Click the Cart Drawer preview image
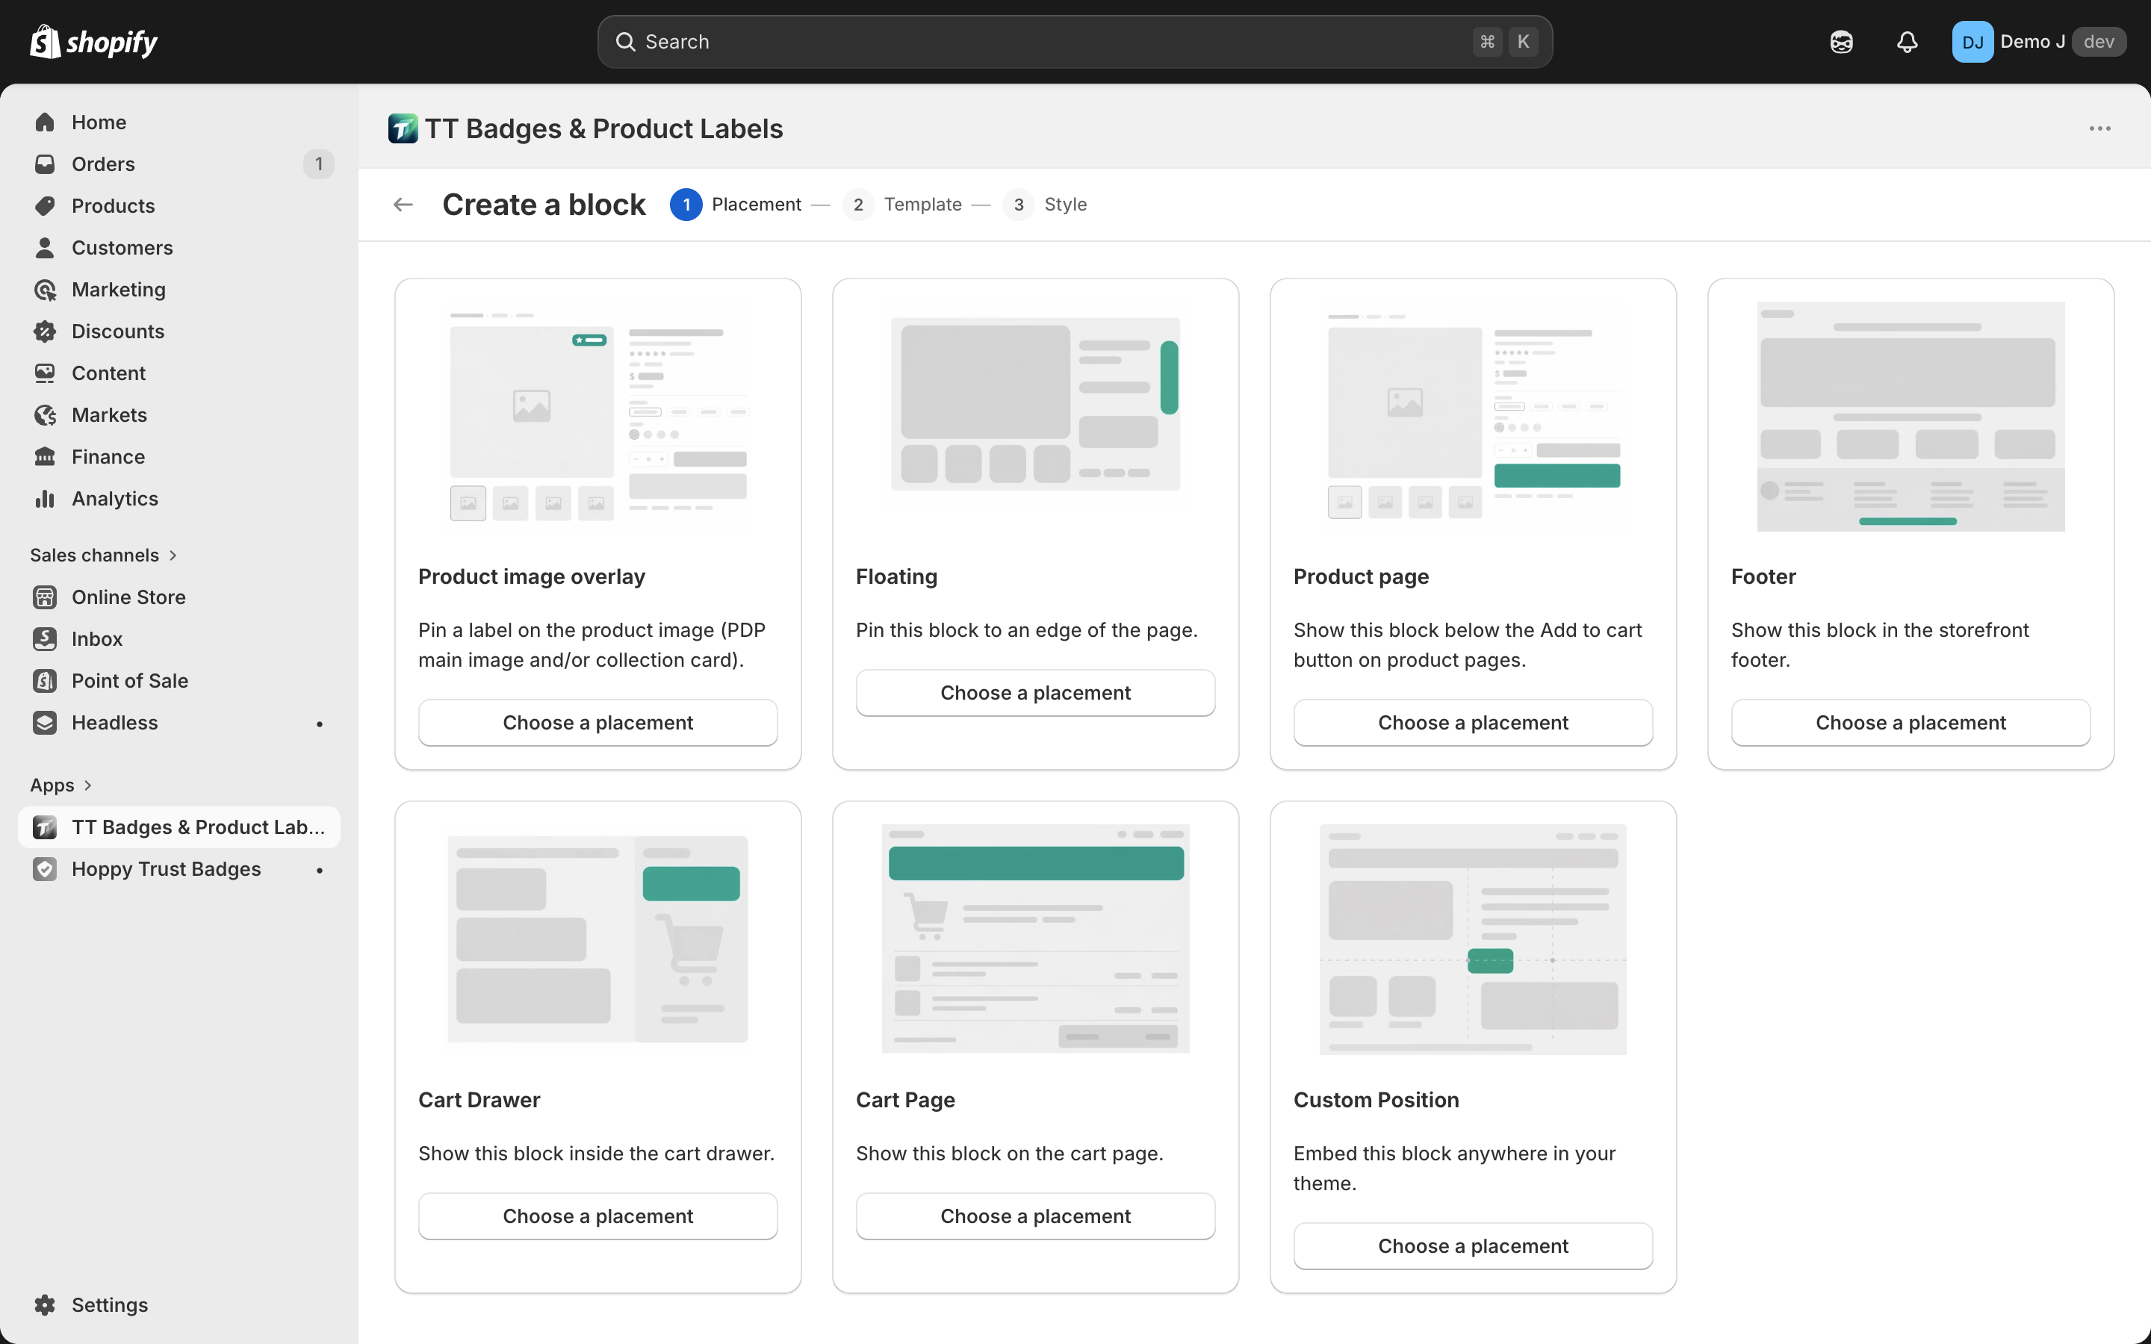The height and width of the screenshot is (1344, 2151). 598,939
